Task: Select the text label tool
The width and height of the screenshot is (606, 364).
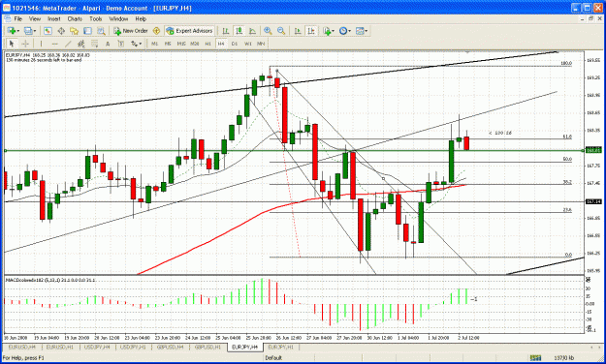Action: point(121,44)
